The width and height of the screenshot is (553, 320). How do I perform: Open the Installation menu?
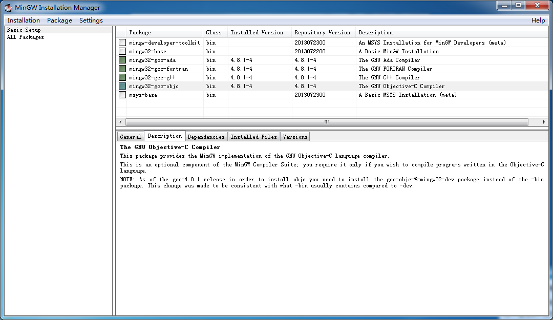[x=24, y=20]
